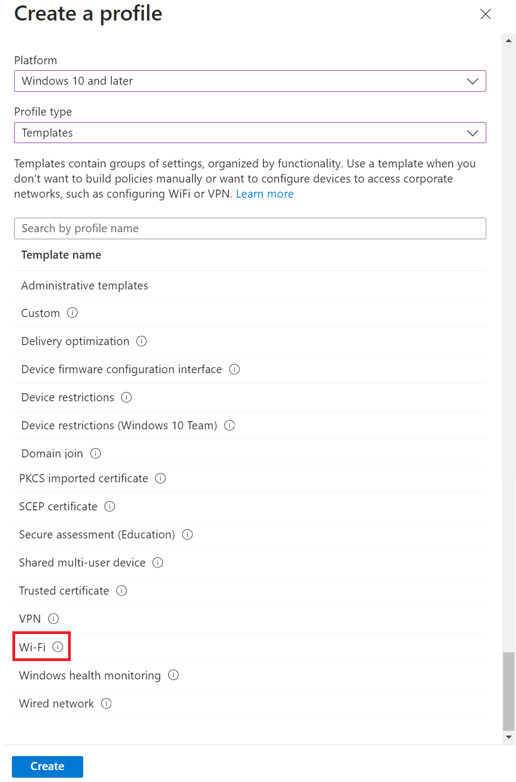The width and height of the screenshot is (516, 782).
Task: Select the Administrative templates template
Action: pos(85,285)
